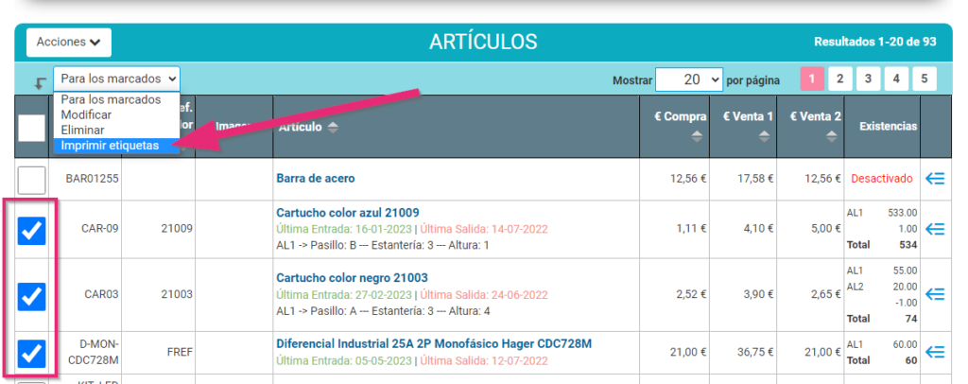Open the Para los marcados dropdown

(x=116, y=79)
